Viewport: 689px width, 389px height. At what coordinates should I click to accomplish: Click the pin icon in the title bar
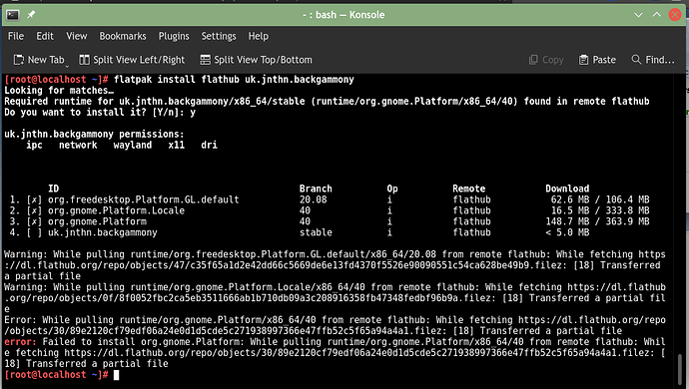(31, 15)
